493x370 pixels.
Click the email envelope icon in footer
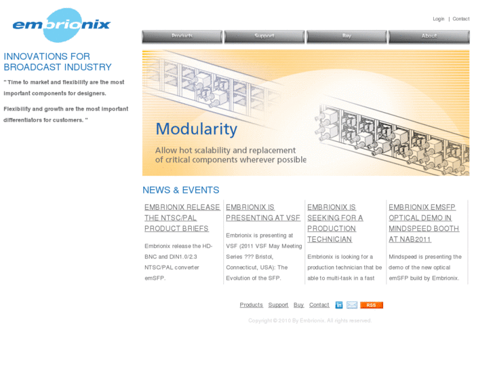pos(351,305)
